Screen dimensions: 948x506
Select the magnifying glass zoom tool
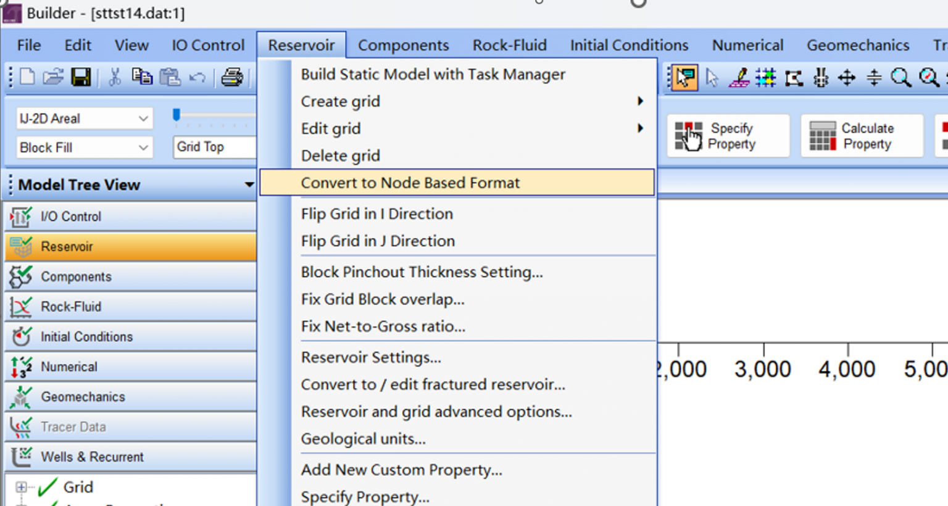tap(900, 78)
